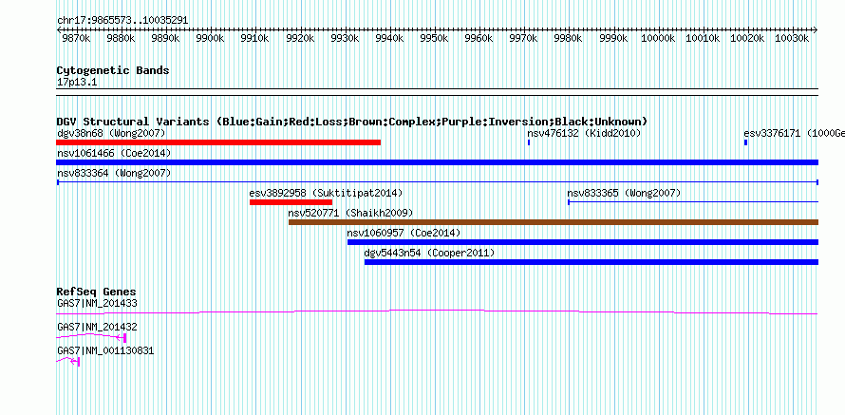The width and height of the screenshot is (845, 415).
Task: Click the nsv1060957 blue gain bar
Action: coord(583,242)
